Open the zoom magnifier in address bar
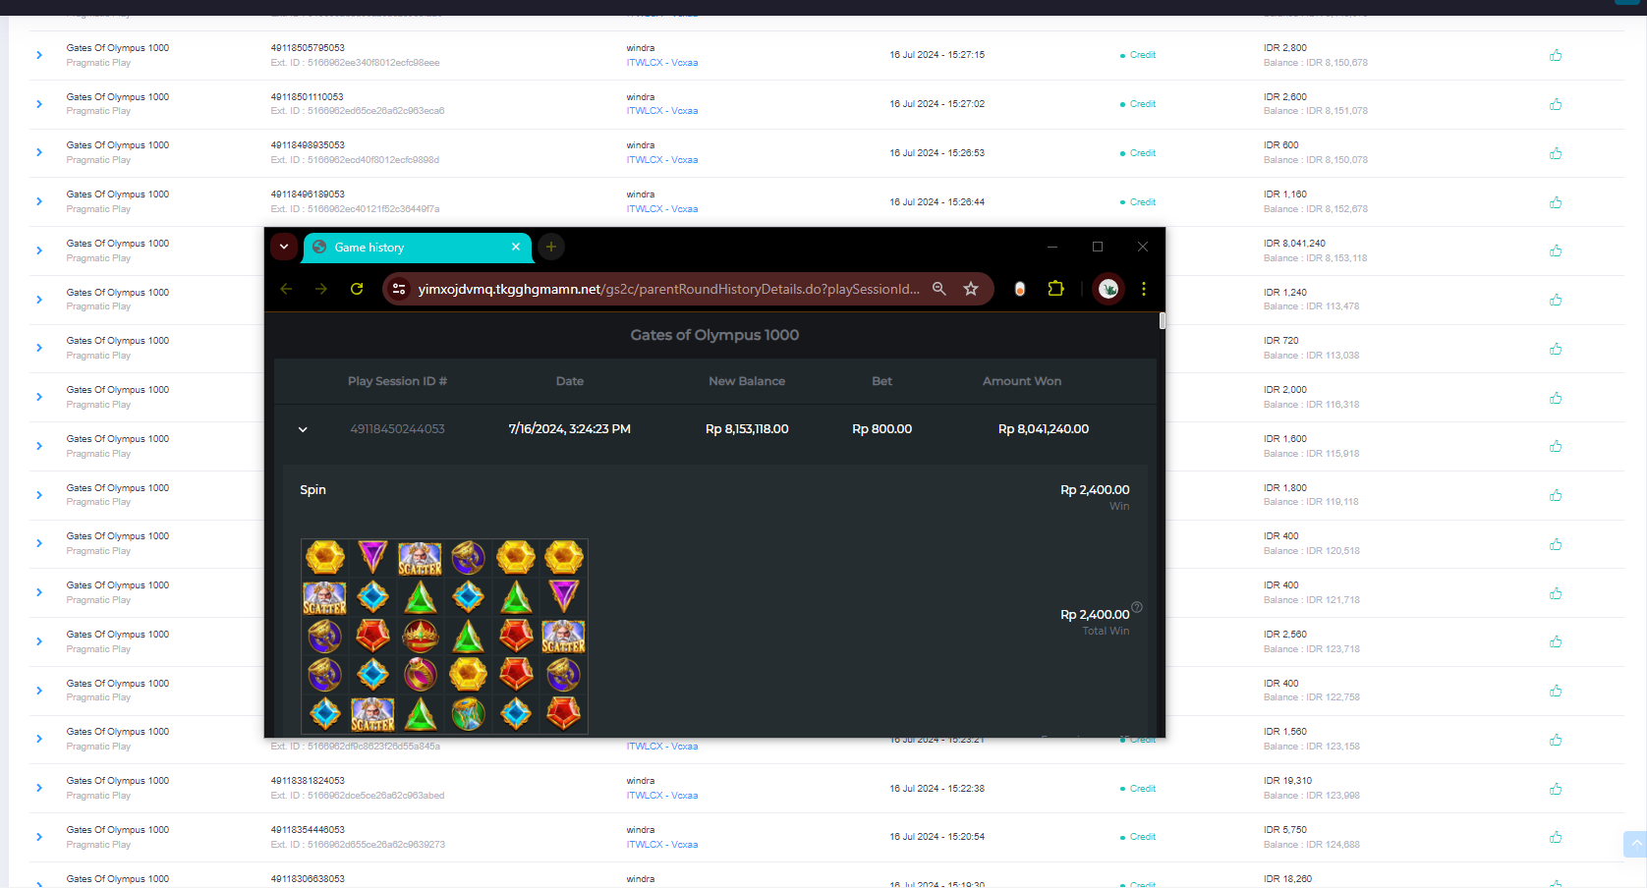 (x=939, y=289)
